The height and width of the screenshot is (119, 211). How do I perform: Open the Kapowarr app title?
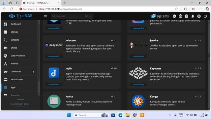click(155, 68)
